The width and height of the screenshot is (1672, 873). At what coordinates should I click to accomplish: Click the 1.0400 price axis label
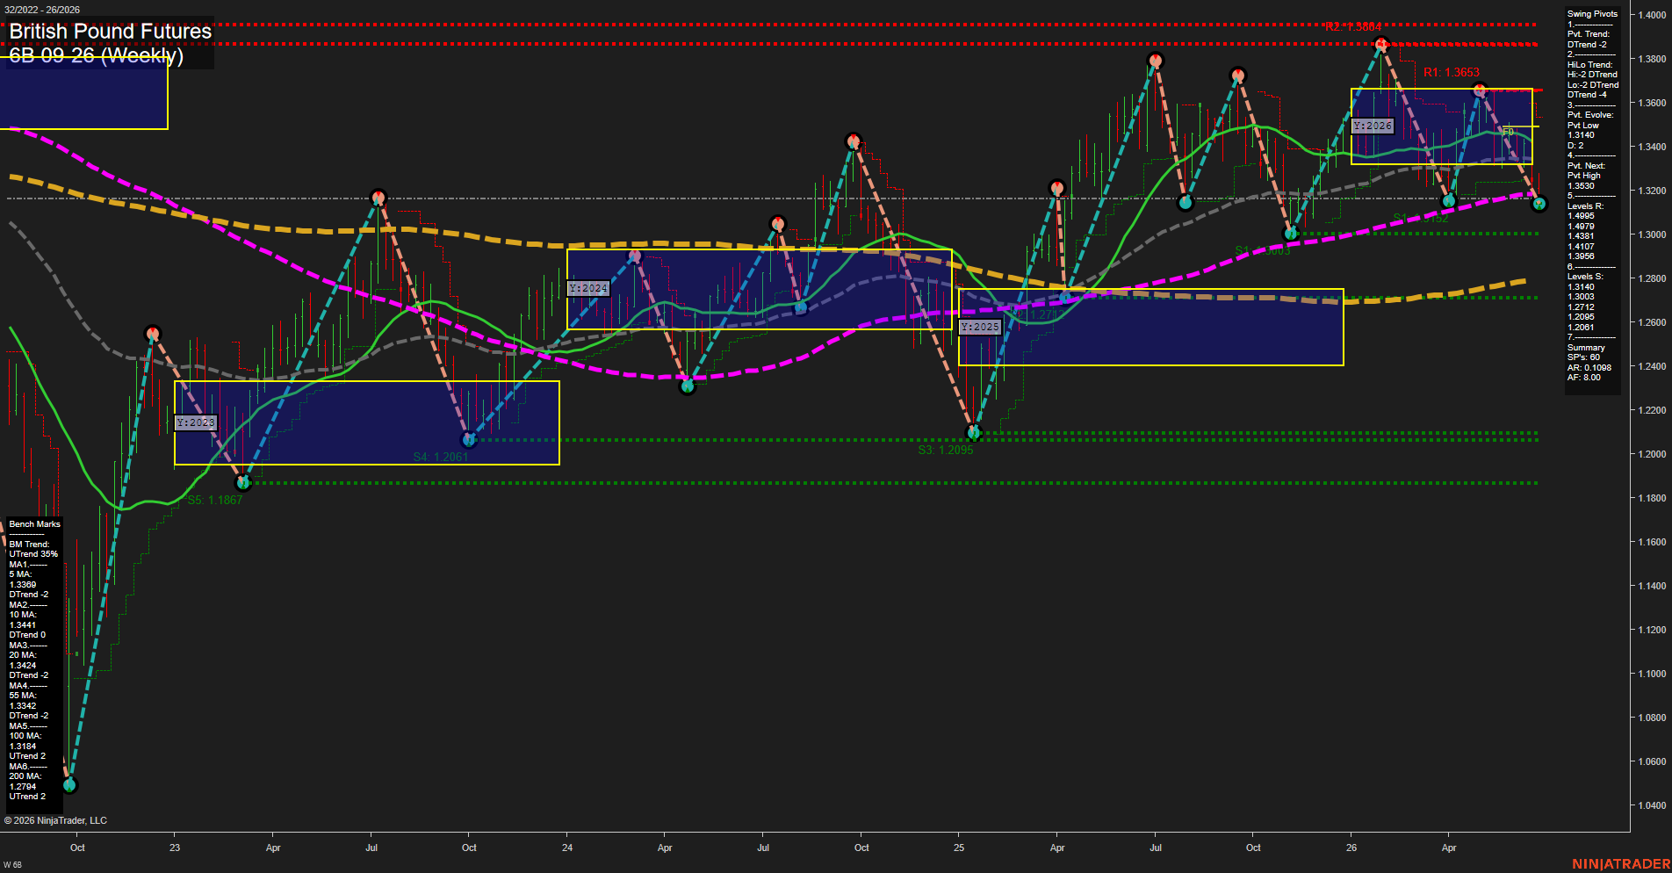tap(1651, 805)
